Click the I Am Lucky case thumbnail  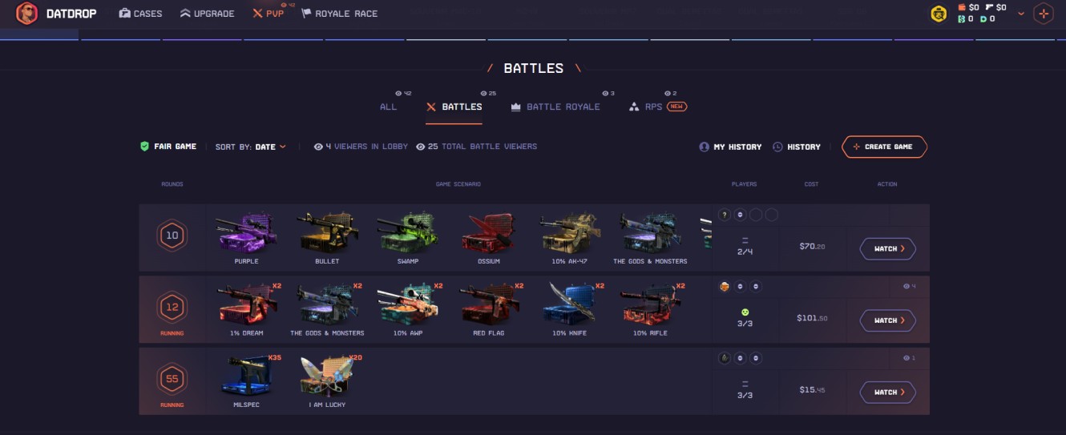click(x=327, y=377)
